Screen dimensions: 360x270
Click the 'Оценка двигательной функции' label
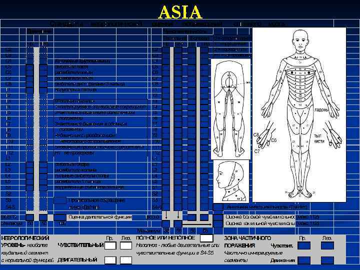coord(100,217)
